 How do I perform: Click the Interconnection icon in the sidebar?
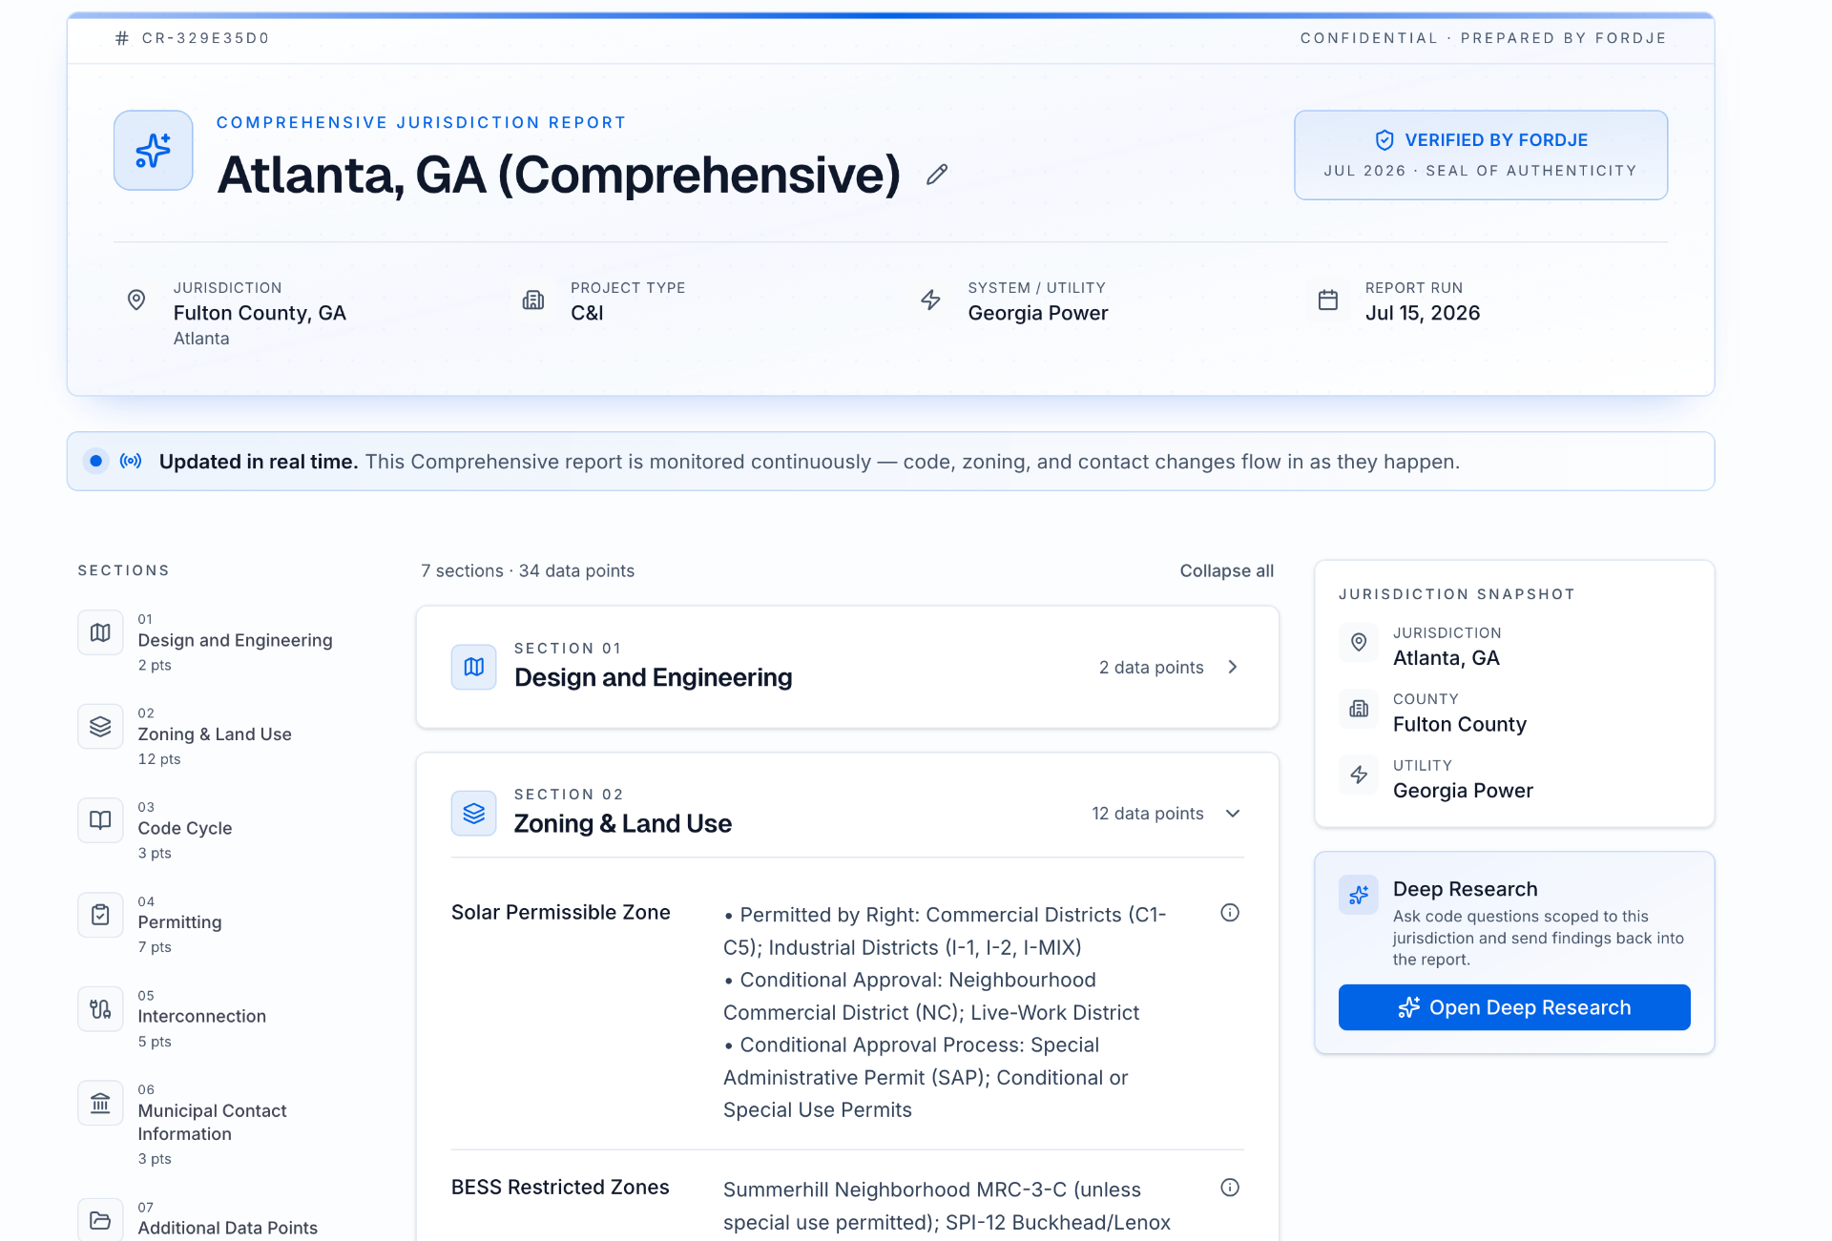pos(100,1009)
